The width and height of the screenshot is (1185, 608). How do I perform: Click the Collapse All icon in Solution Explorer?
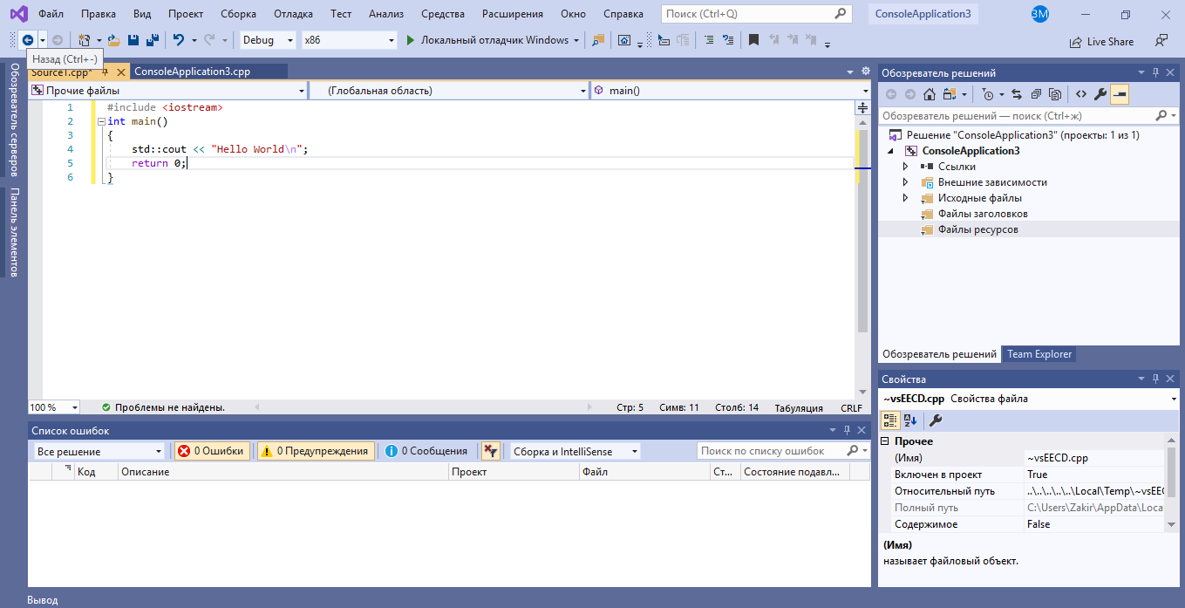[x=1036, y=94]
